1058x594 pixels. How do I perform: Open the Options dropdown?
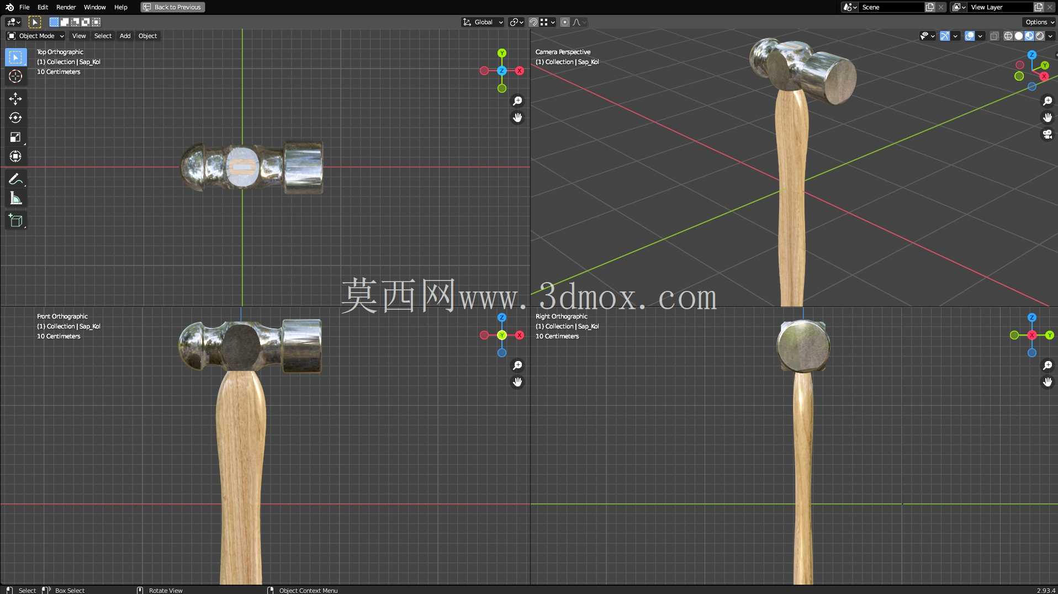point(1039,22)
